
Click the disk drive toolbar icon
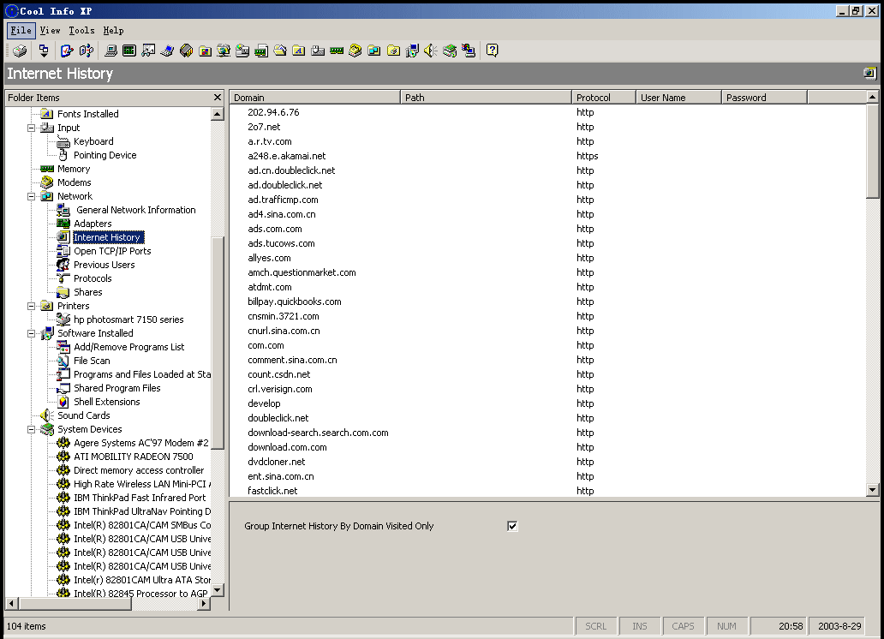pyautogui.click(x=242, y=51)
